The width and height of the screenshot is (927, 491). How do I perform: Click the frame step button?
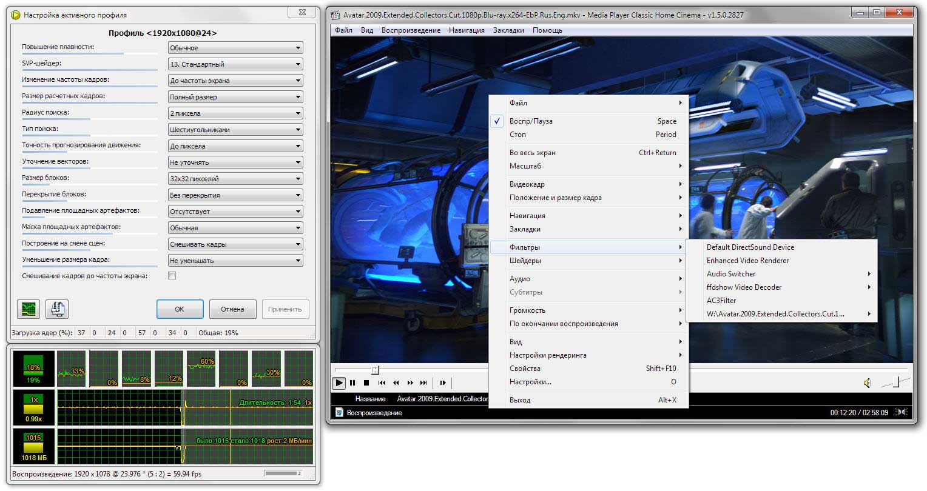click(x=443, y=382)
